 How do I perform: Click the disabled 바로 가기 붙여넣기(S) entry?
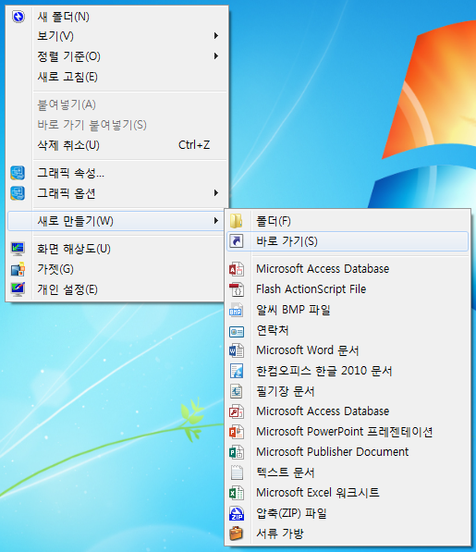click(116, 125)
